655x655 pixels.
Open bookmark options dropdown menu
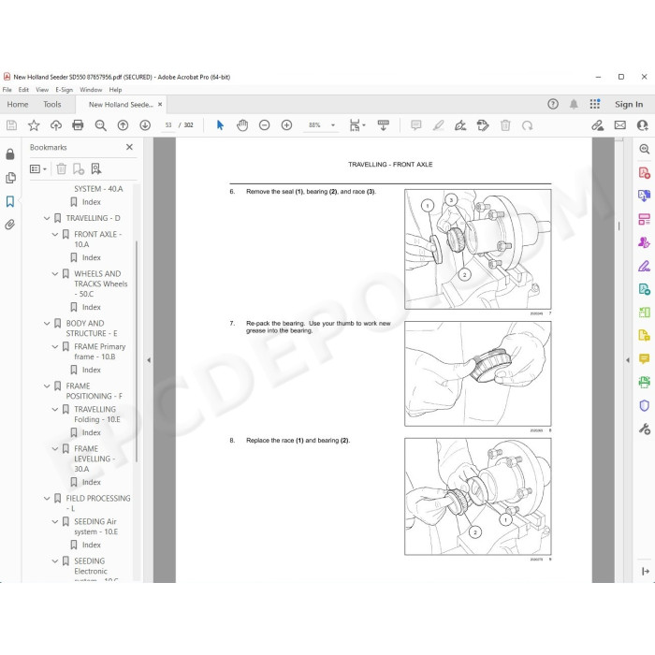(38, 168)
